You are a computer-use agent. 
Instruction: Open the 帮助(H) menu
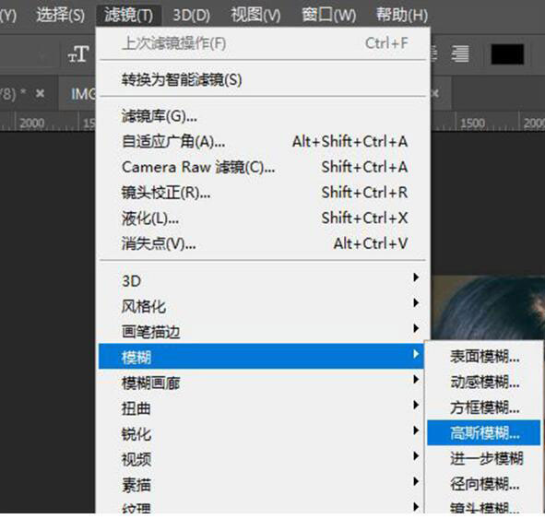pos(402,15)
